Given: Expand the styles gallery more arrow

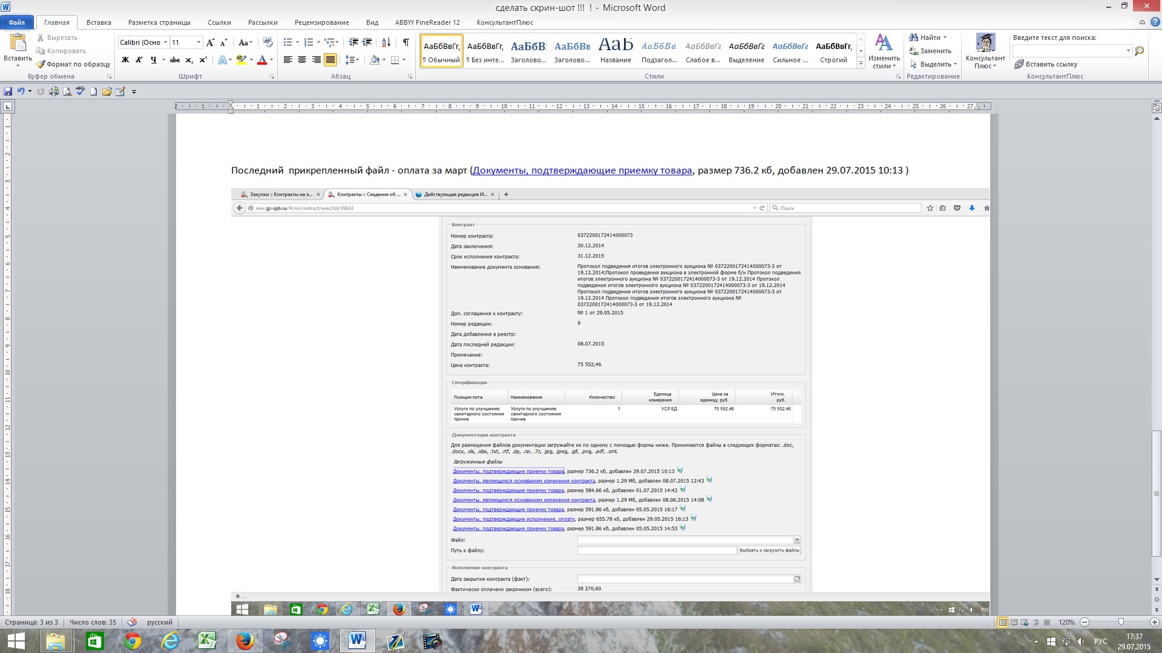Looking at the screenshot, I should pos(861,63).
